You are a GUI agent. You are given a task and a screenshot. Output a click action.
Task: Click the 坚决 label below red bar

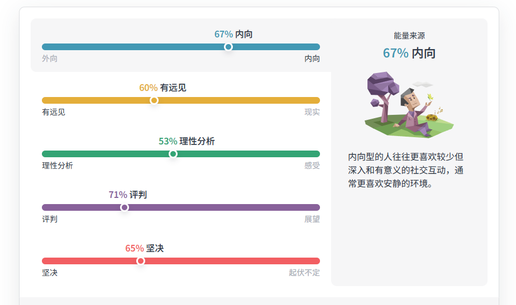[50, 273]
